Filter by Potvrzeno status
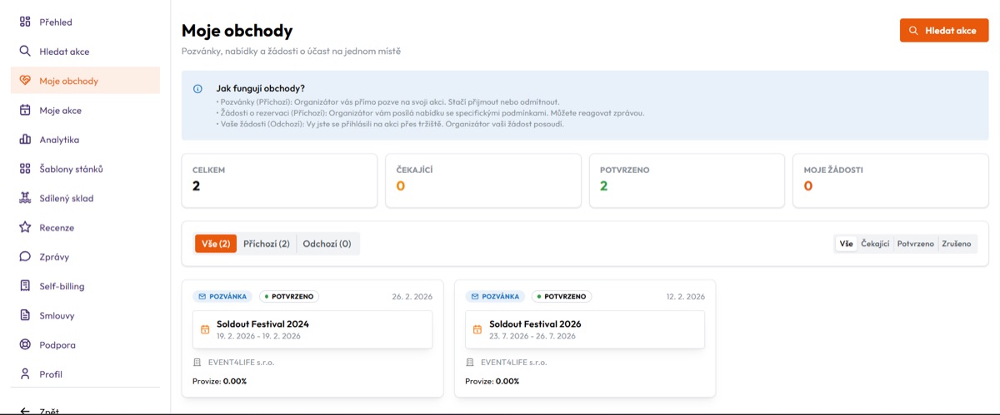The width and height of the screenshot is (1000, 415). tap(916, 244)
